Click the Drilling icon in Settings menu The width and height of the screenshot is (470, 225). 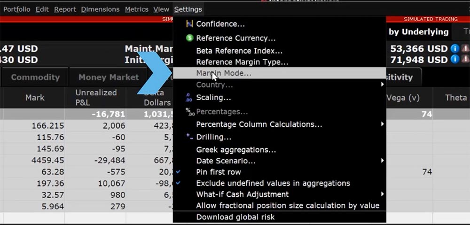click(189, 137)
